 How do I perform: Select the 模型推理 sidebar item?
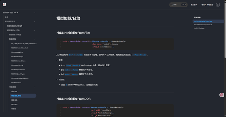point(14,105)
